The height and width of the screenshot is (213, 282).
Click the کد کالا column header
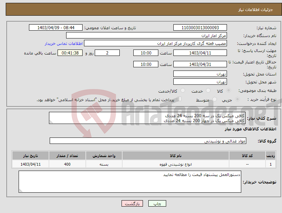(247, 156)
